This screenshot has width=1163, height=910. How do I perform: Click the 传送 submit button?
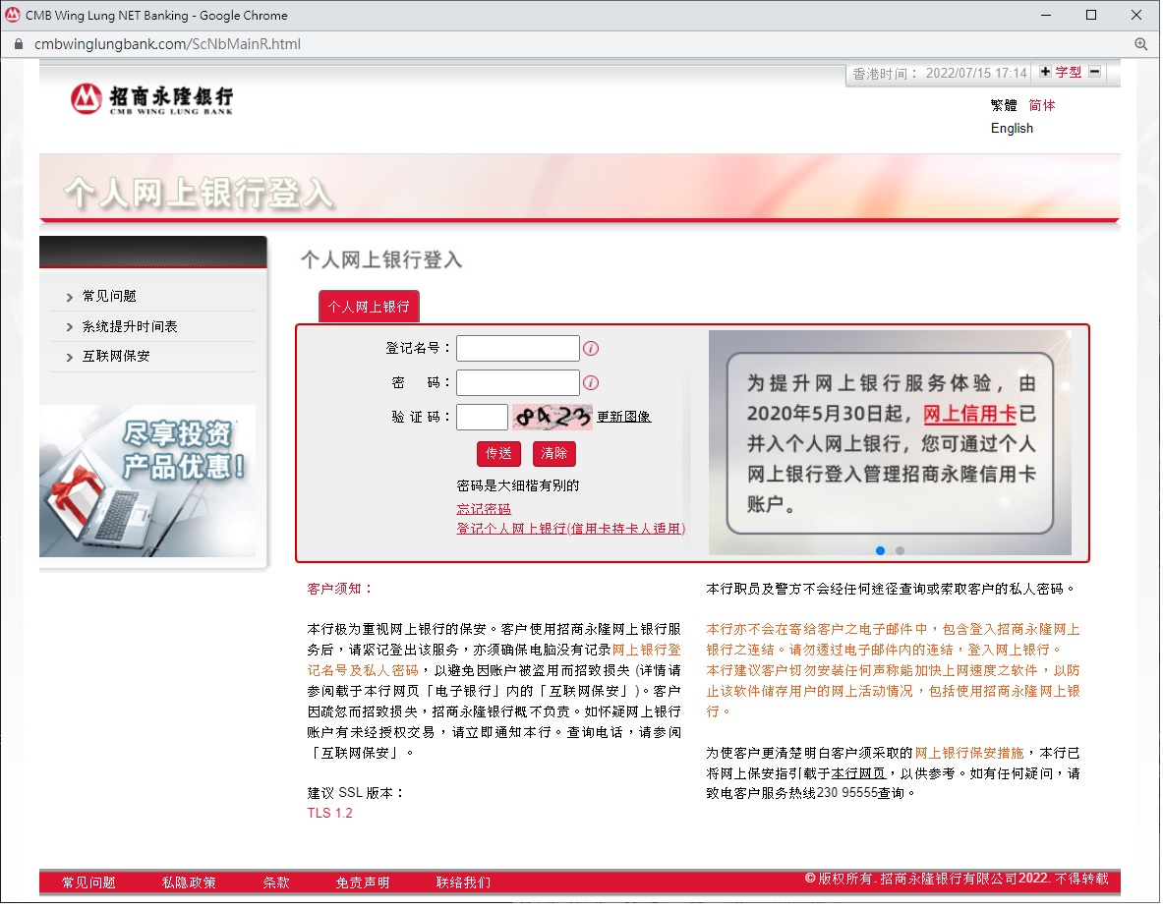(x=498, y=453)
